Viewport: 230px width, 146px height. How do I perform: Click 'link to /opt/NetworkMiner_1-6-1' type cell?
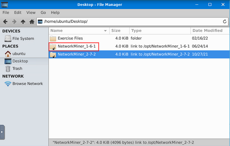[160, 46]
